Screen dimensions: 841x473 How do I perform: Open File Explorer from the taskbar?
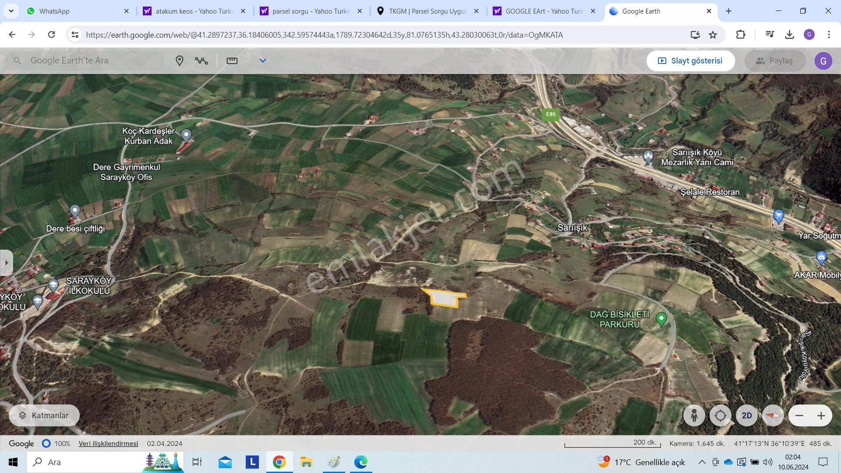click(x=306, y=462)
